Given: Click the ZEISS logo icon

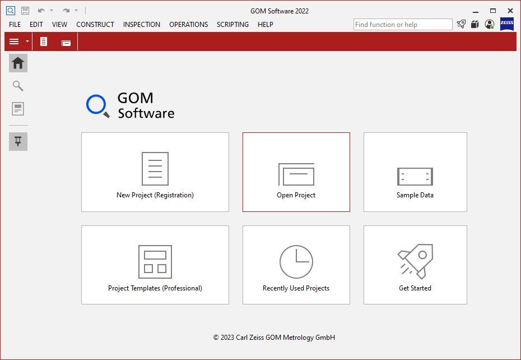Looking at the screenshot, I should pos(506,24).
